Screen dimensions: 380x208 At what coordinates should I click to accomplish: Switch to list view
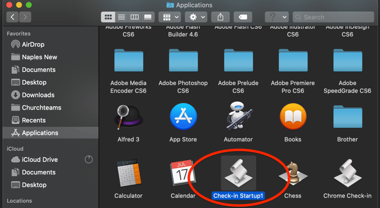tap(122, 17)
